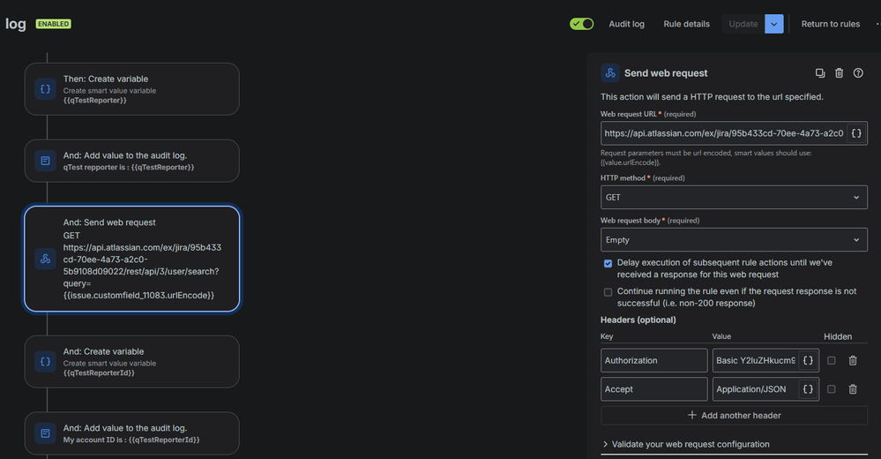
Task: Insert smart value into Authorization header value
Action: coord(808,360)
